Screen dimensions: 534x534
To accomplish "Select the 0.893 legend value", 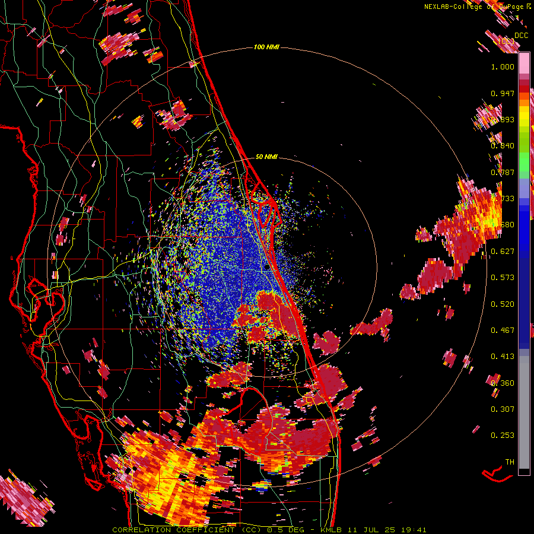I will [x=503, y=119].
